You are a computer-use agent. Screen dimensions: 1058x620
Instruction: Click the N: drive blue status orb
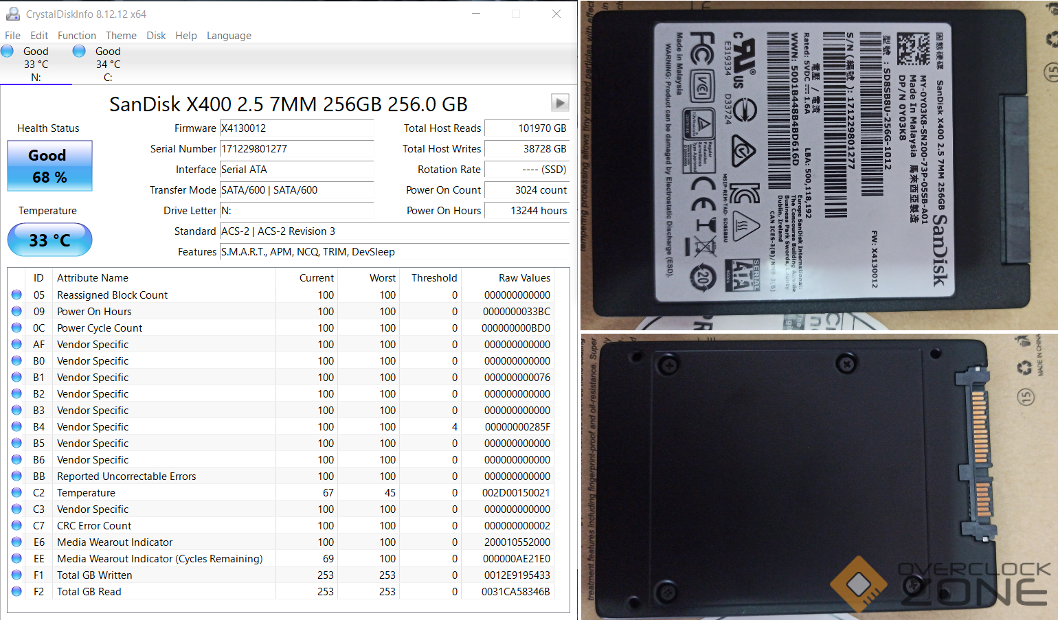(8, 51)
